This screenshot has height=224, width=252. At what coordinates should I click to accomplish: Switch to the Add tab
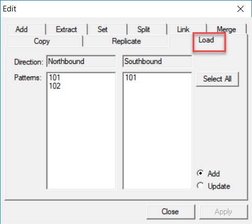tap(26, 30)
